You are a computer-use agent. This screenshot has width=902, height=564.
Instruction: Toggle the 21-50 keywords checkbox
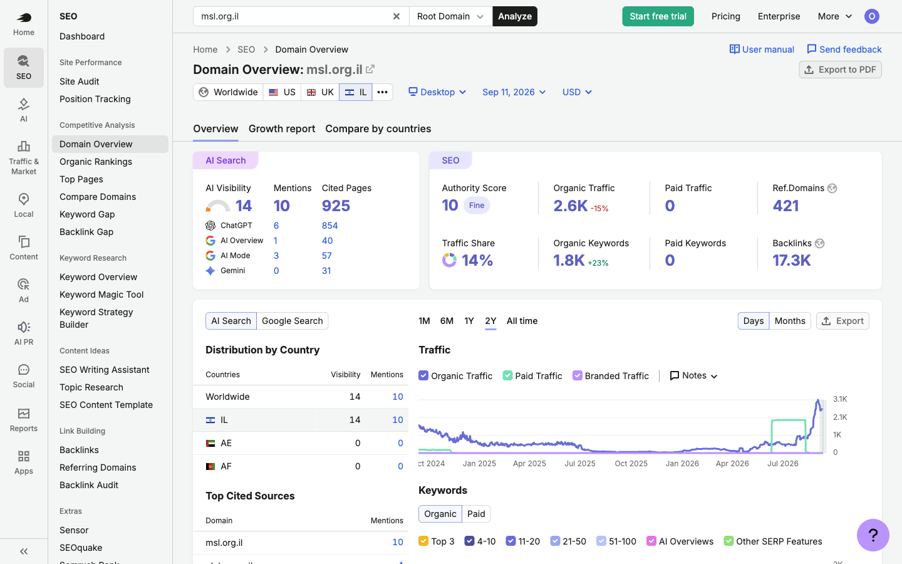tap(555, 541)
